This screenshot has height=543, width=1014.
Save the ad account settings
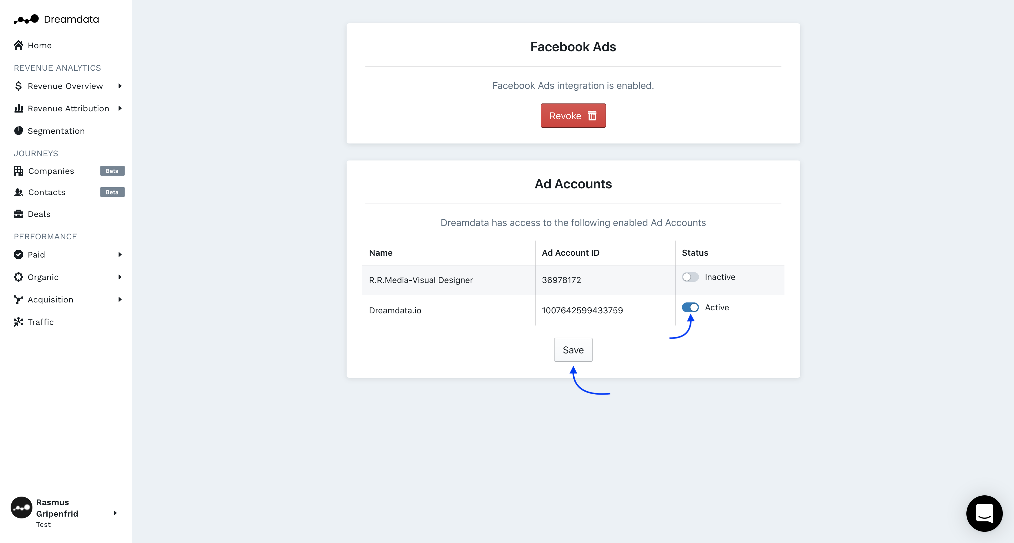573,350
